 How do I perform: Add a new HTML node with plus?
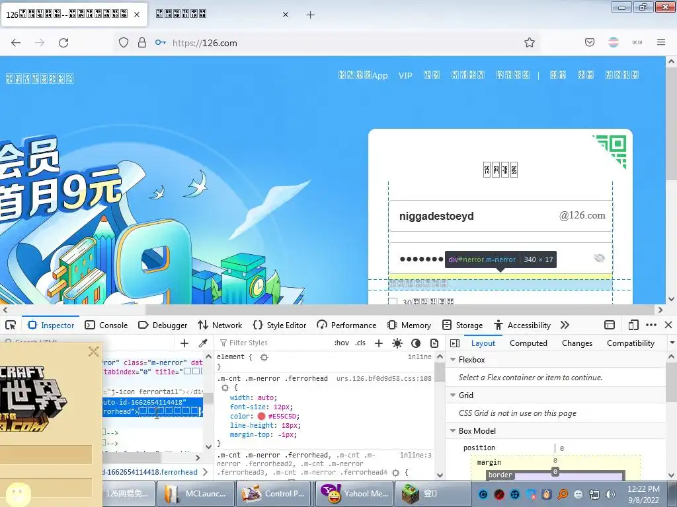click(184, 343)
